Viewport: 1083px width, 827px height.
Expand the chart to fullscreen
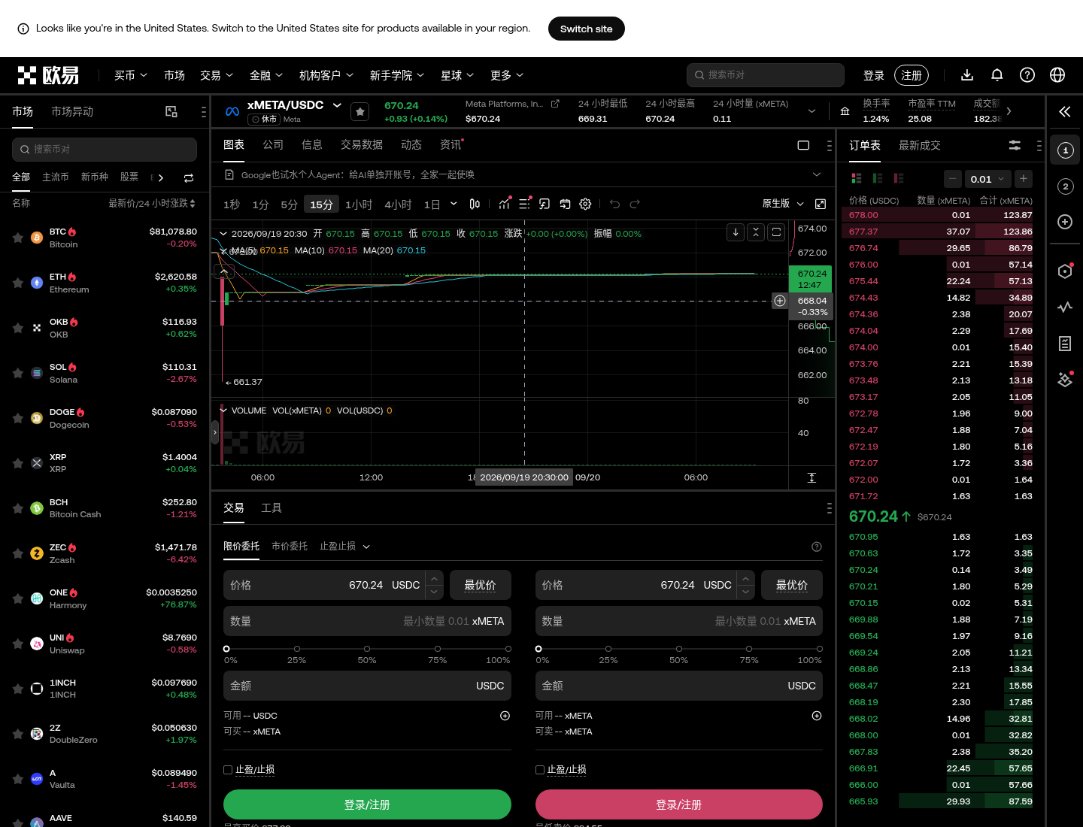[x=821, y=204]
